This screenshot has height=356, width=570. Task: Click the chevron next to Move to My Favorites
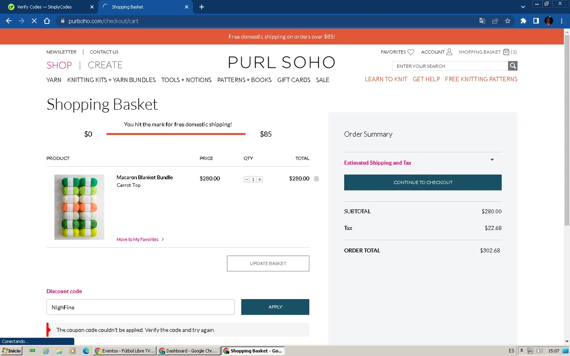[163, 239]
